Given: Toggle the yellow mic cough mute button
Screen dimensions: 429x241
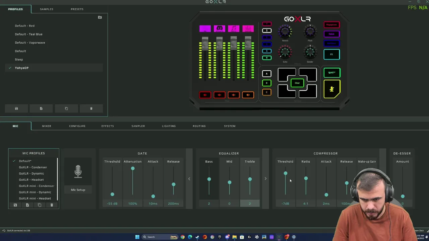Looking at the screenshot, I should pyautogui.click(x=332, y=89).
